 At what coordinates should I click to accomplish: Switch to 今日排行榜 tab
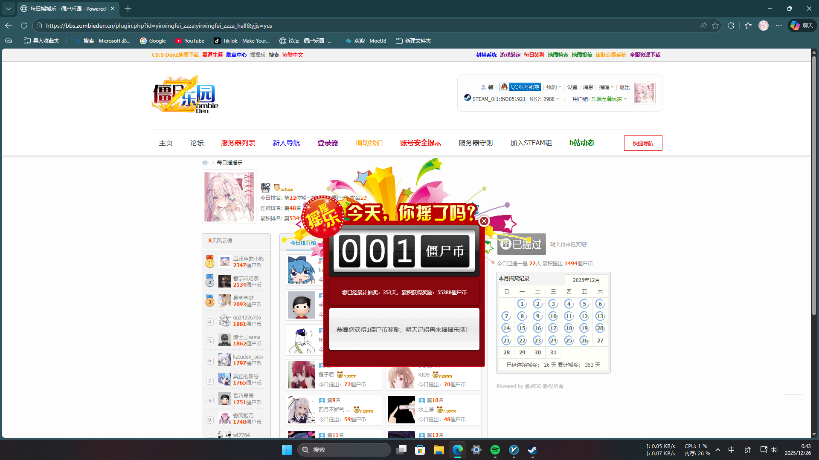(303, 243)
